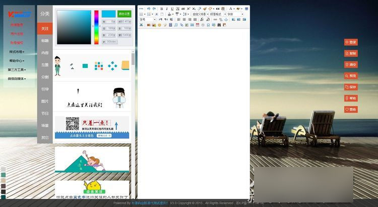Select the QR code 只差一点 template
Viewport: 378px width, 207px height.
tap(92, 128)
